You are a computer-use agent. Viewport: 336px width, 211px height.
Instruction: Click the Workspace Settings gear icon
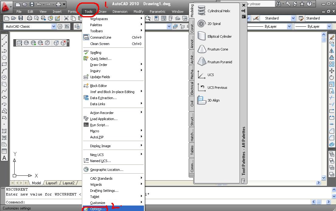60,26
